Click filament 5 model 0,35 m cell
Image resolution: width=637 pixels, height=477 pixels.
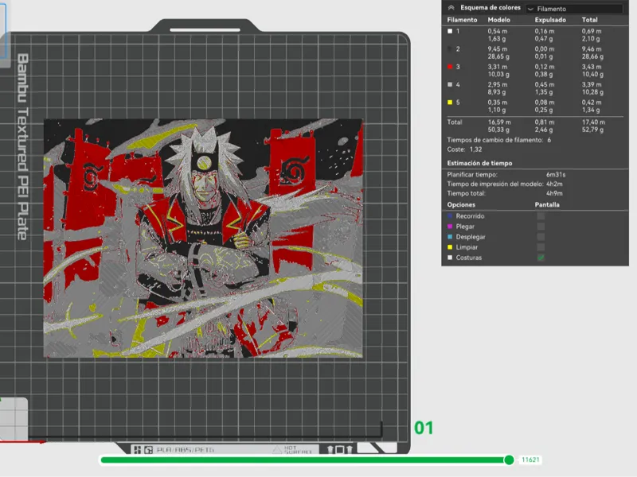(497, 103)
